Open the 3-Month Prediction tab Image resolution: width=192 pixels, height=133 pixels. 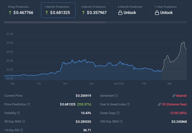(x=95, y=10)
